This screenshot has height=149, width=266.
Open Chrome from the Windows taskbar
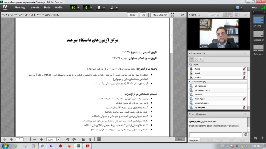[x=42, y=146]
